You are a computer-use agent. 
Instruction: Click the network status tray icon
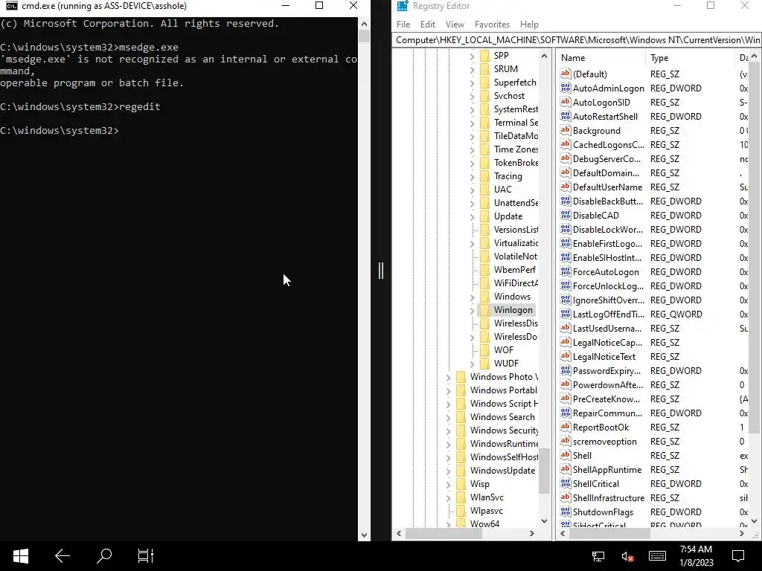598,556
